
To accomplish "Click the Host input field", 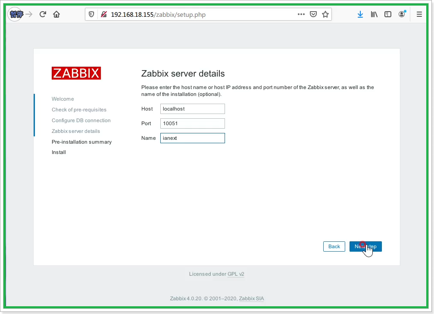I will (x=192, y=109).
